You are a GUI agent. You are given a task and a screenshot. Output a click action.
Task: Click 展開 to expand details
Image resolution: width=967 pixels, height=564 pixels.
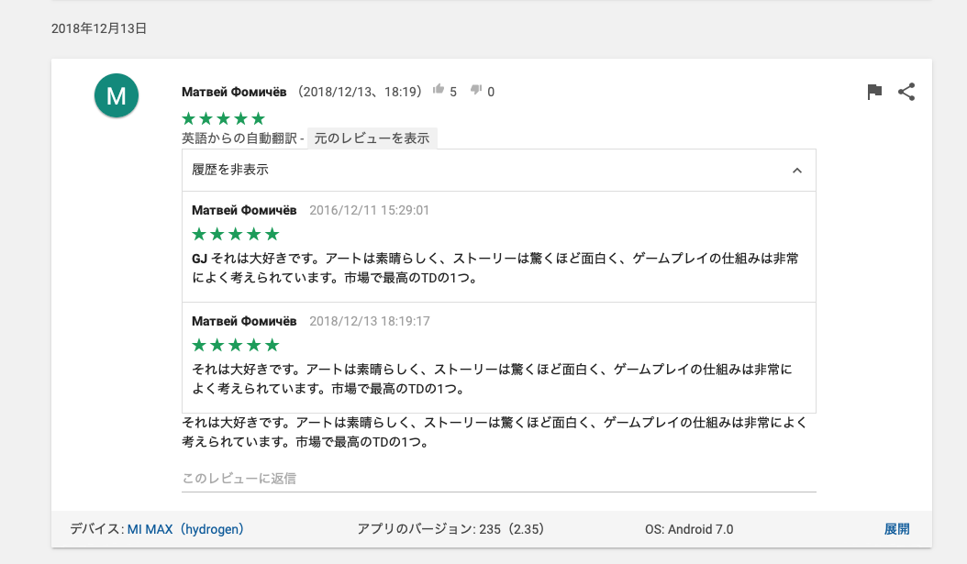pyautogui.click(x=896, y=528)
